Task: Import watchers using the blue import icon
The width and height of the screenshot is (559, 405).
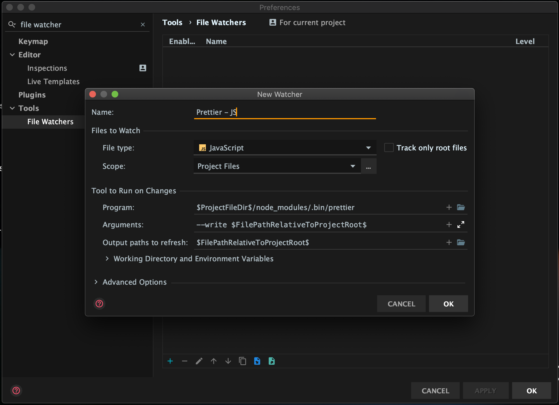Action: click(x=257, y=361)
